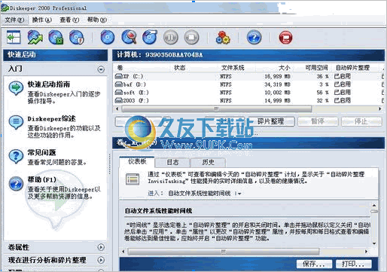The width and height of the screenshot is (387, 272).
Task: Click the disc with green calendar toolbar icon
Action: coord(56,38)
